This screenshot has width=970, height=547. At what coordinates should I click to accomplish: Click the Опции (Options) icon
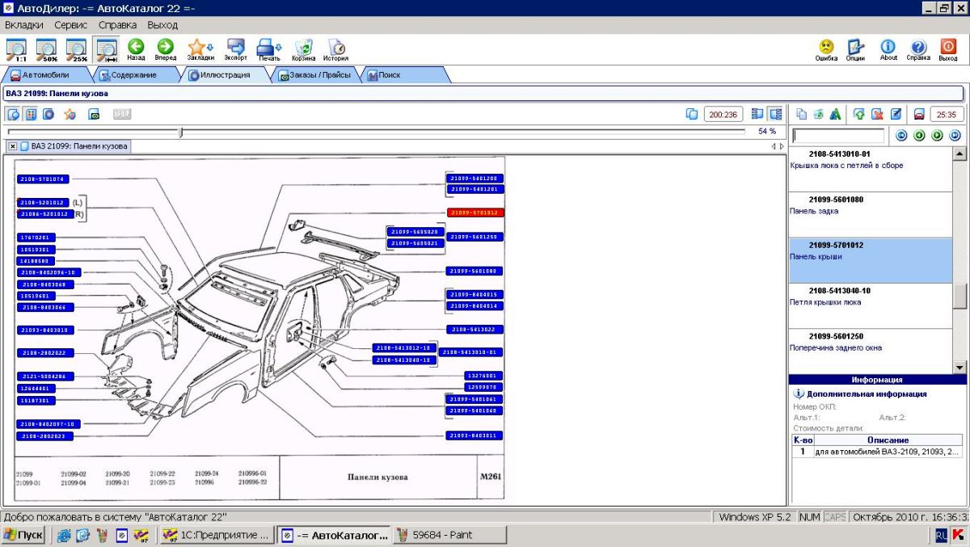point(855,47)
